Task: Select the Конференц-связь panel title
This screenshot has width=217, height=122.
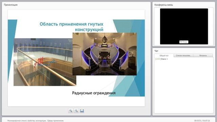Action: (163, 5)
